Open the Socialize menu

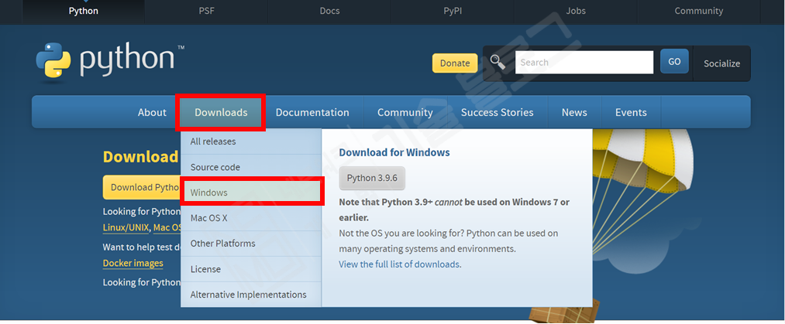click(x=721, y=63)
